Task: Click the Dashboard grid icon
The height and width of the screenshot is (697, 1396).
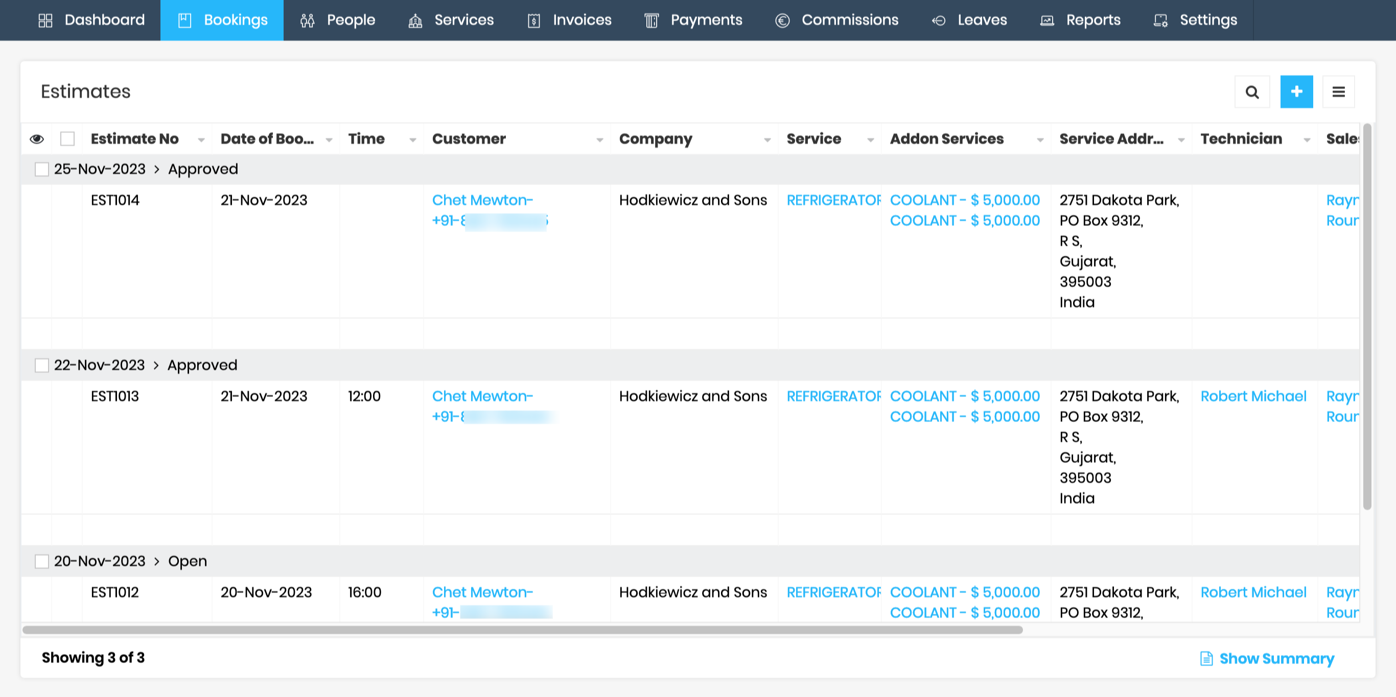Action: click(45, 20)
